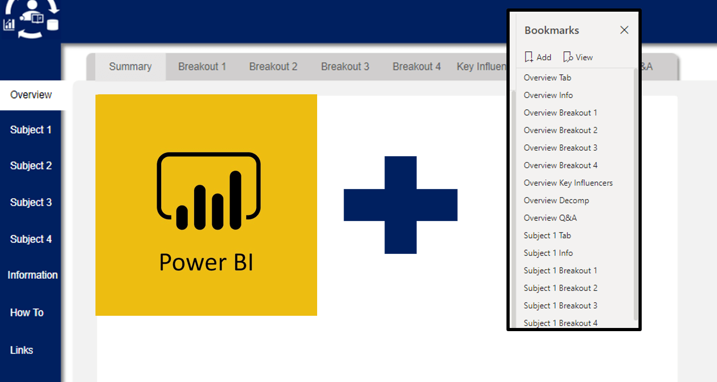
Task: Click the yellow Power BI logo tile
Action: coord(206,205)
